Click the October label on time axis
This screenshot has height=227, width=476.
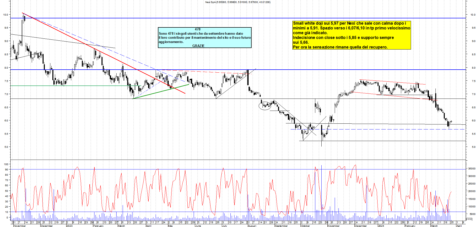point(305,226)
